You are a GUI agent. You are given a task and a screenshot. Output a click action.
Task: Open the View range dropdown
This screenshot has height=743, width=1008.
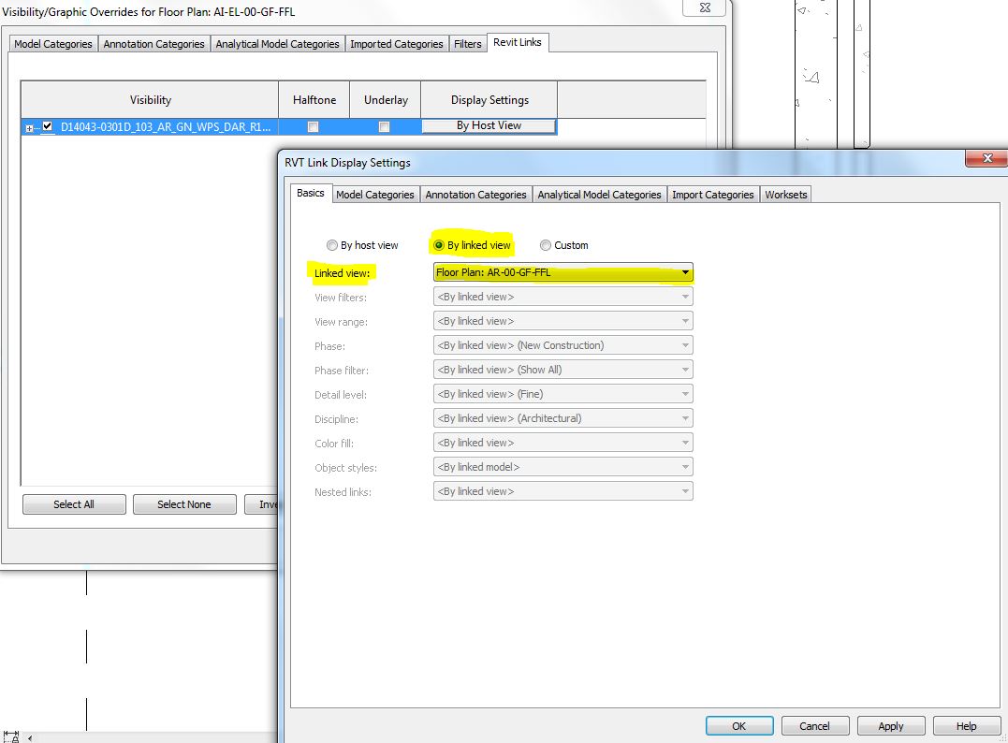[x=686, y=321]
